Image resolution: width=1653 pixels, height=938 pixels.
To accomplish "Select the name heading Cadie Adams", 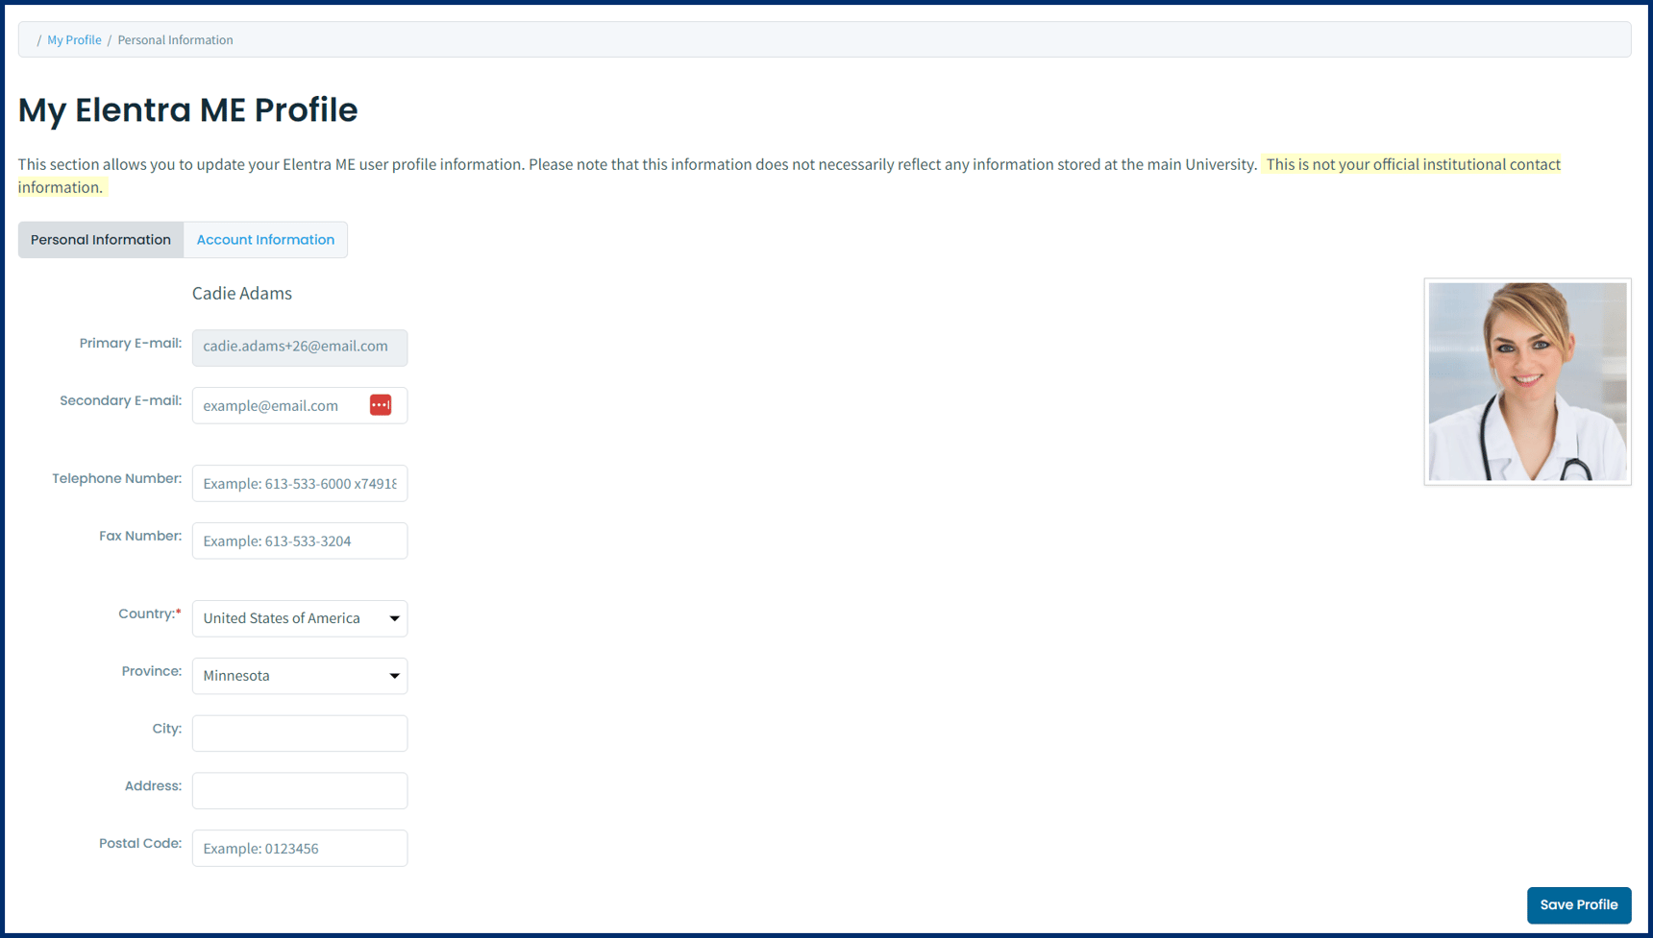I will [x=241, y=293].
